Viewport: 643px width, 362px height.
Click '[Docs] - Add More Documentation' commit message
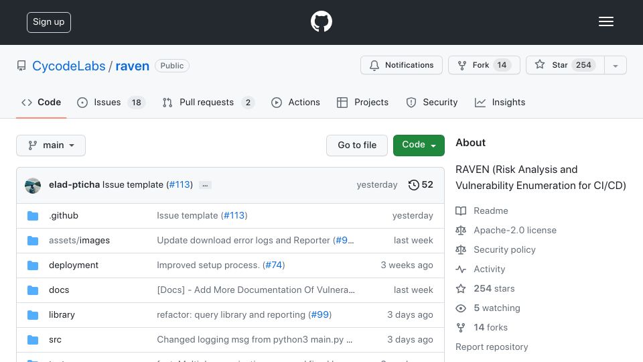pos(256,290)
